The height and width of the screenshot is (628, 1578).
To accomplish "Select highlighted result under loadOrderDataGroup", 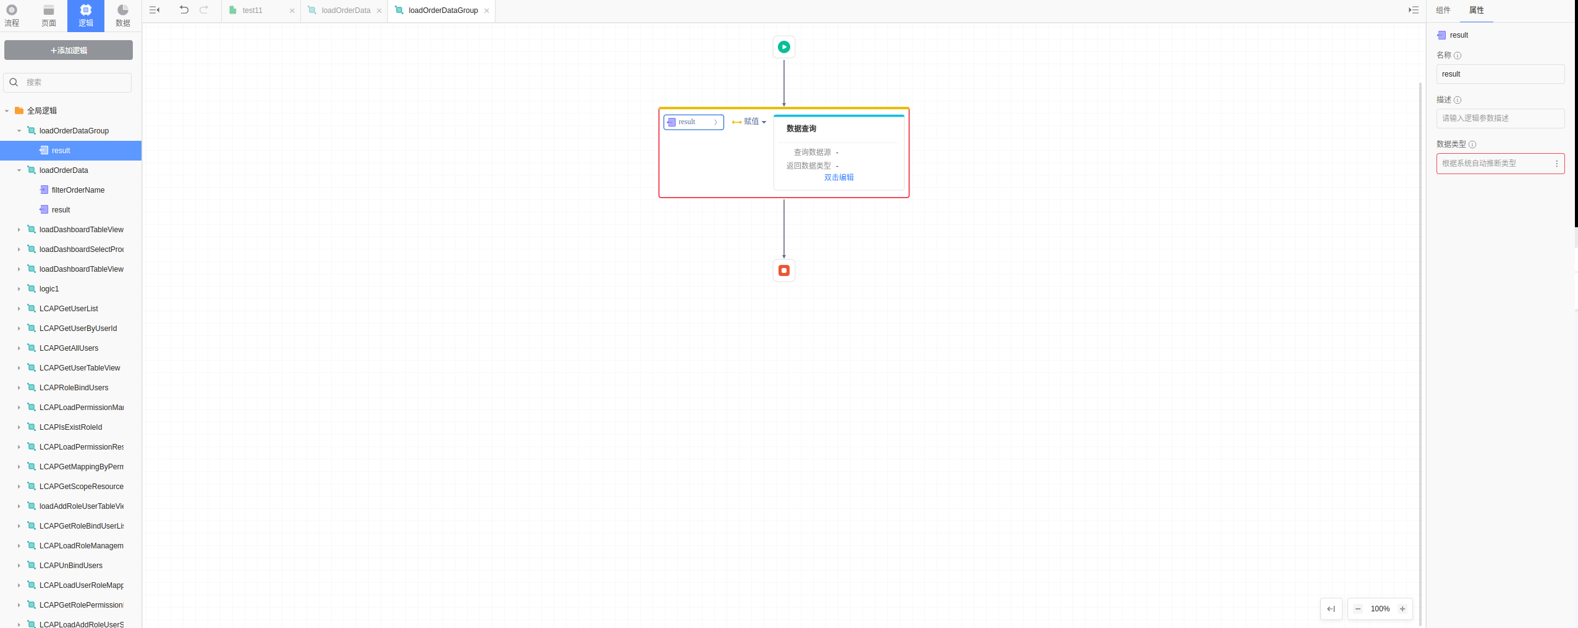I will point(70,151).
